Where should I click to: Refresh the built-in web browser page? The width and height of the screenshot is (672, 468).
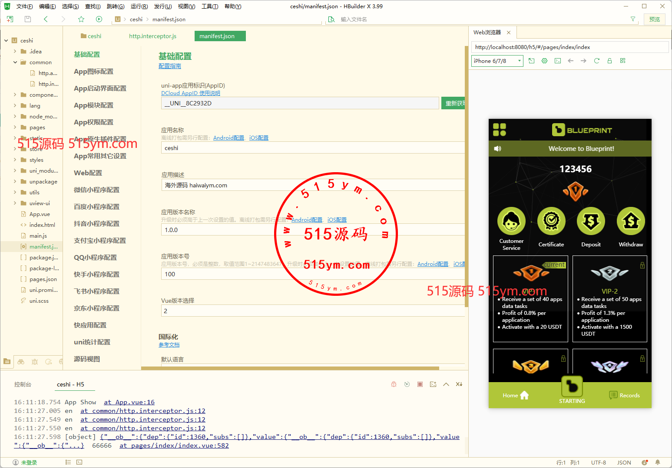tap(596, 61)
